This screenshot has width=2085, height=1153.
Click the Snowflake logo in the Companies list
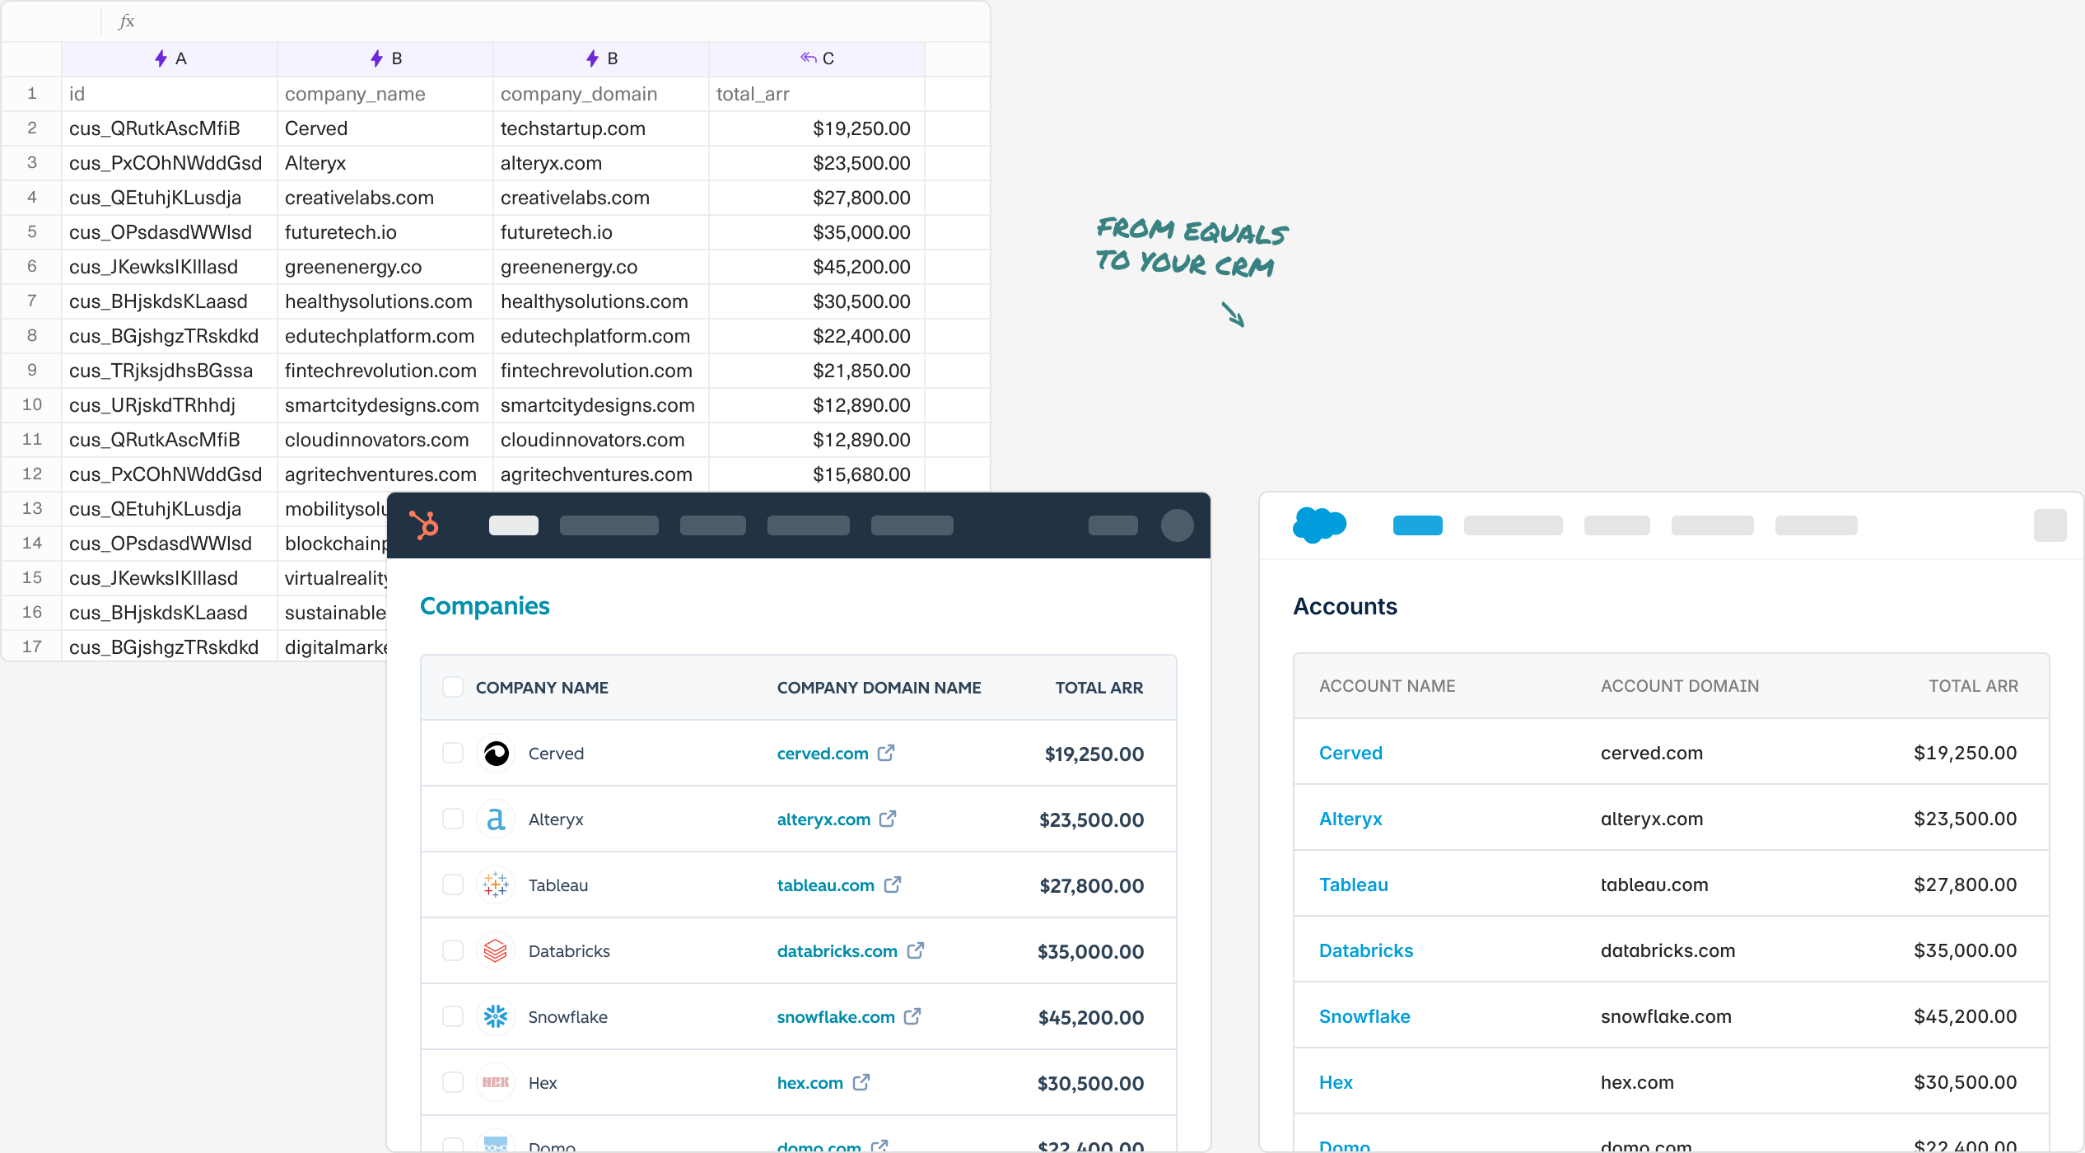tap(496, 1016)
